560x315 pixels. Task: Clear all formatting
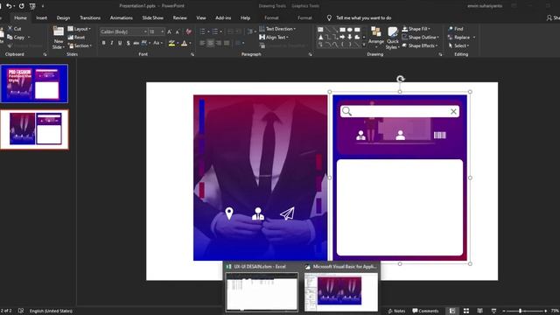189,31
